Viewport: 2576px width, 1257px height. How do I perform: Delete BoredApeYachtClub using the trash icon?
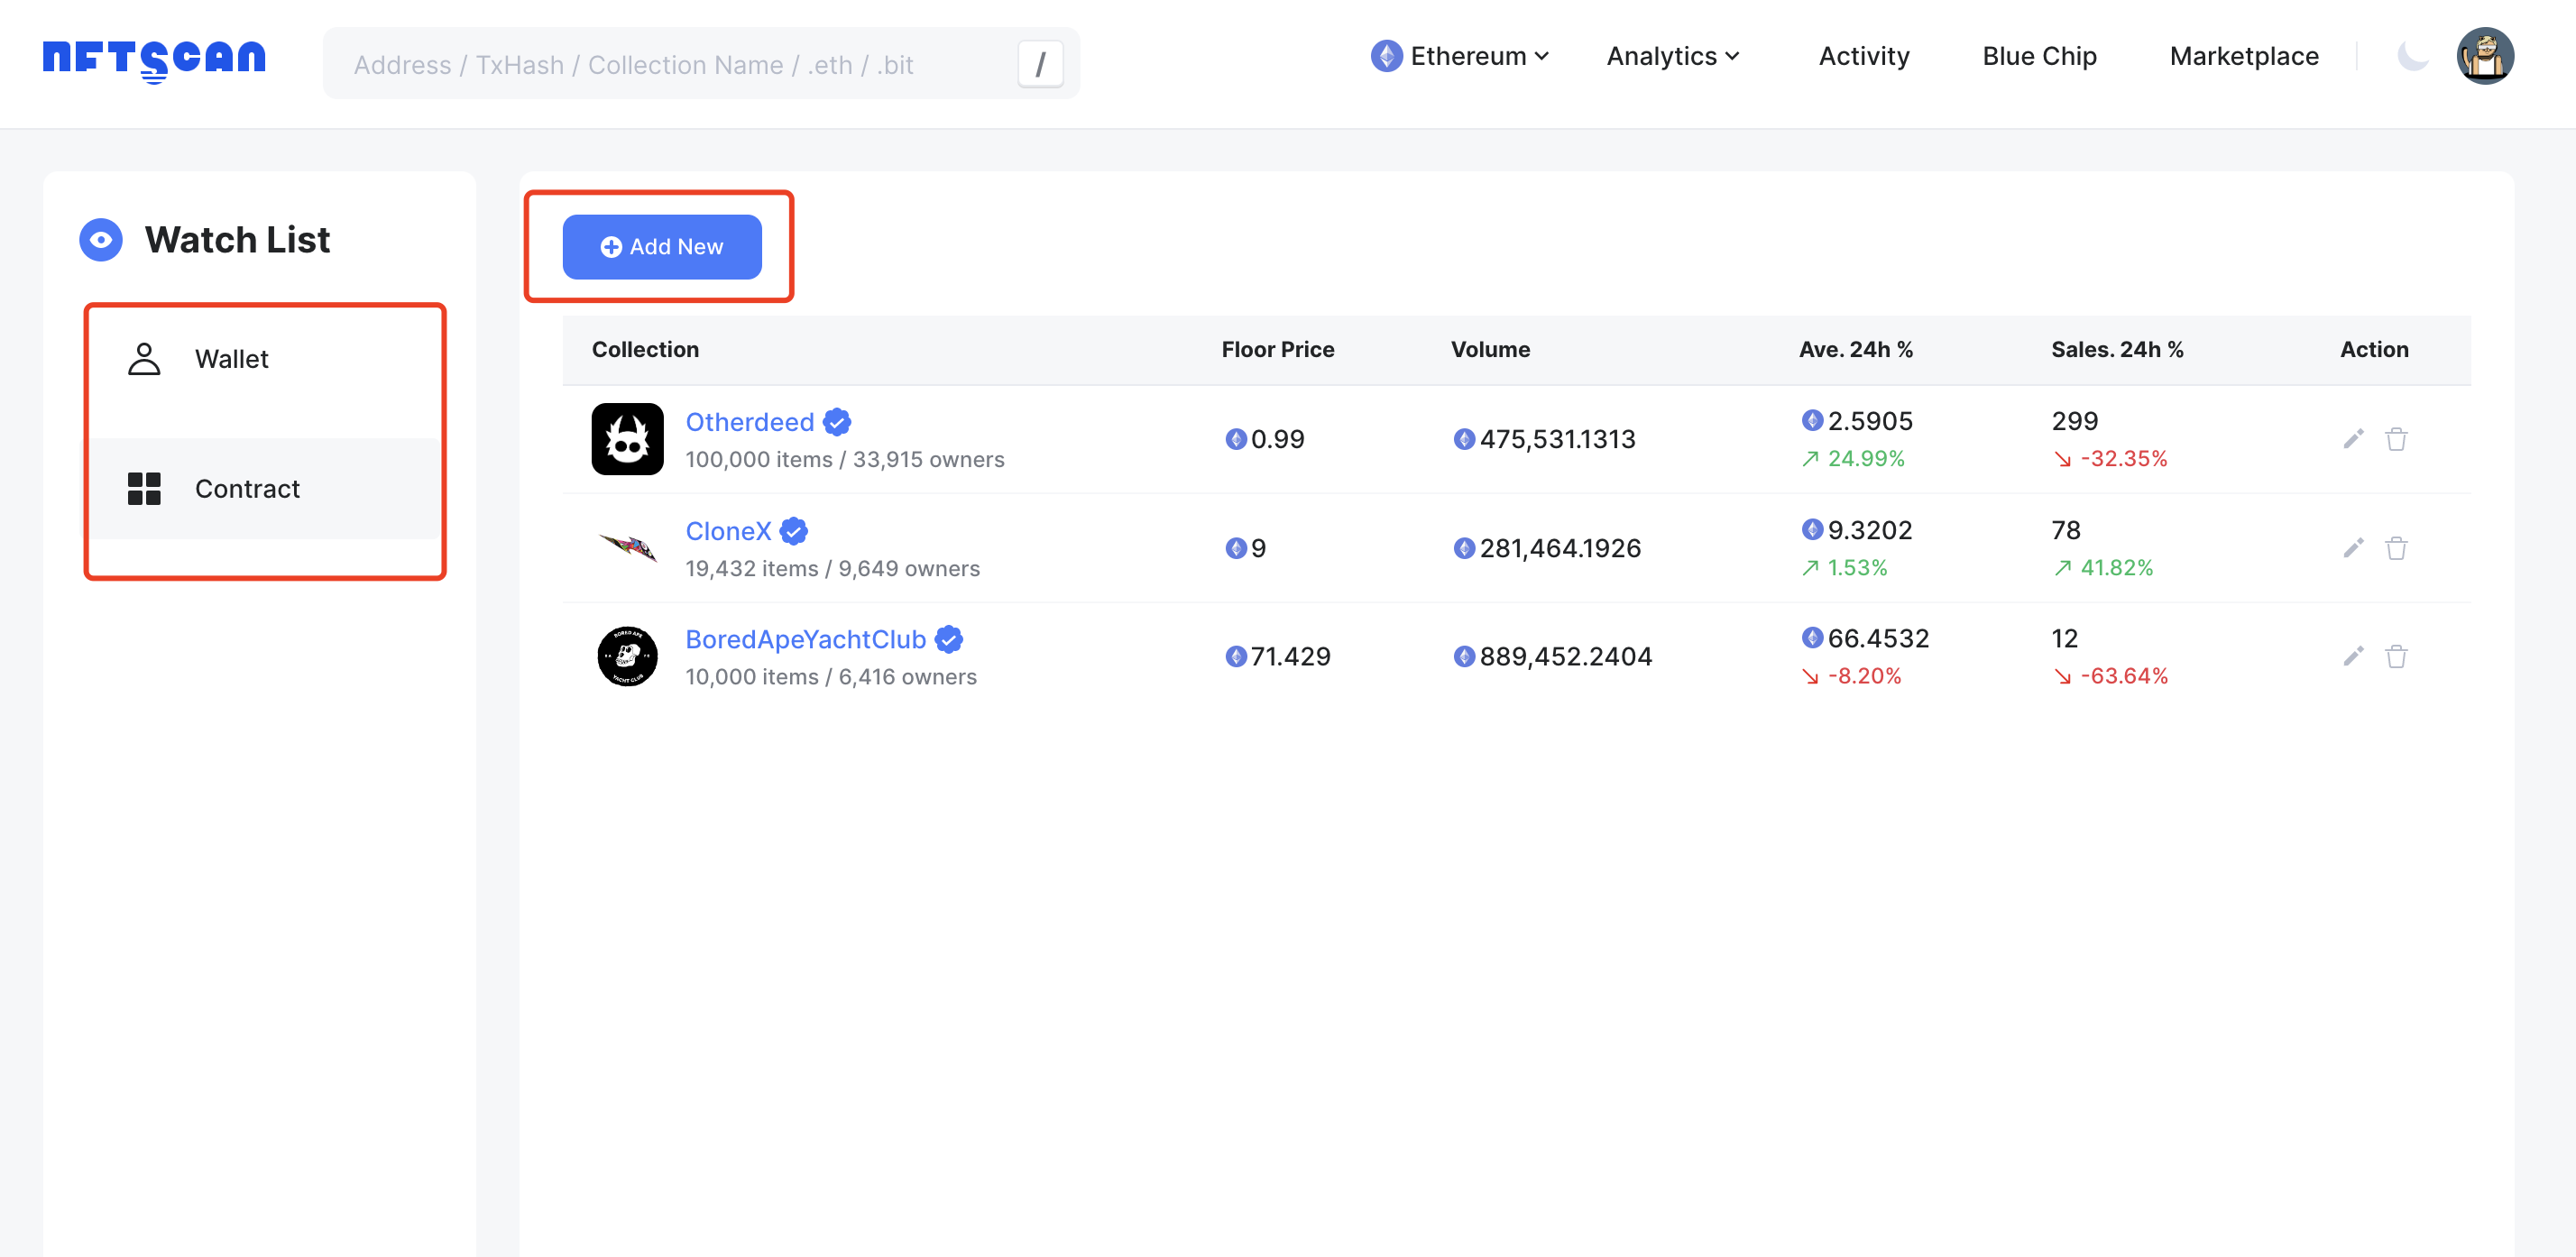click(x=2397, y=656)
